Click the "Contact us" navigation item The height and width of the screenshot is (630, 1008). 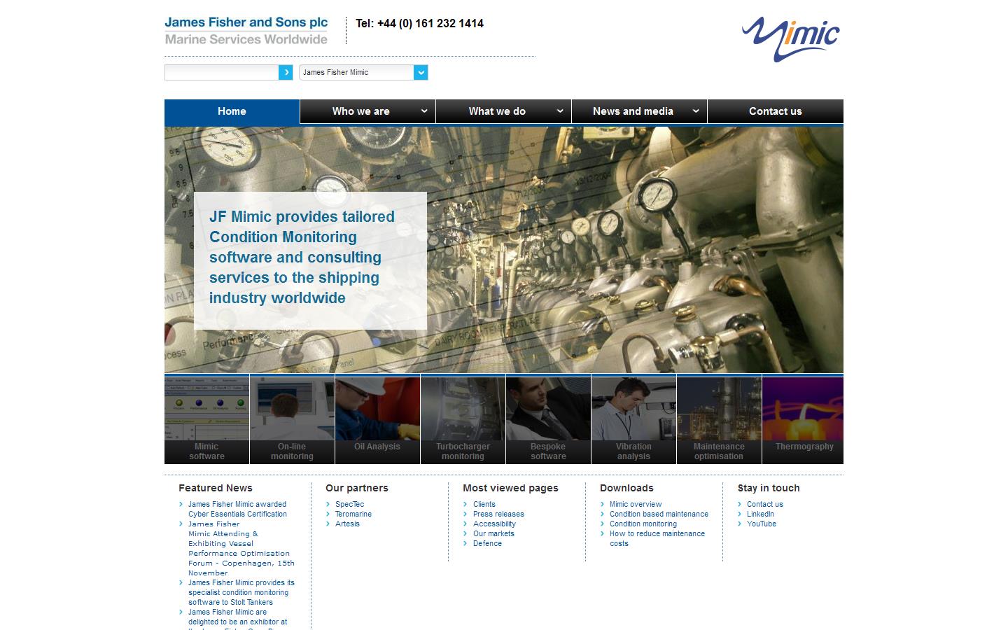tap(775, 111)
